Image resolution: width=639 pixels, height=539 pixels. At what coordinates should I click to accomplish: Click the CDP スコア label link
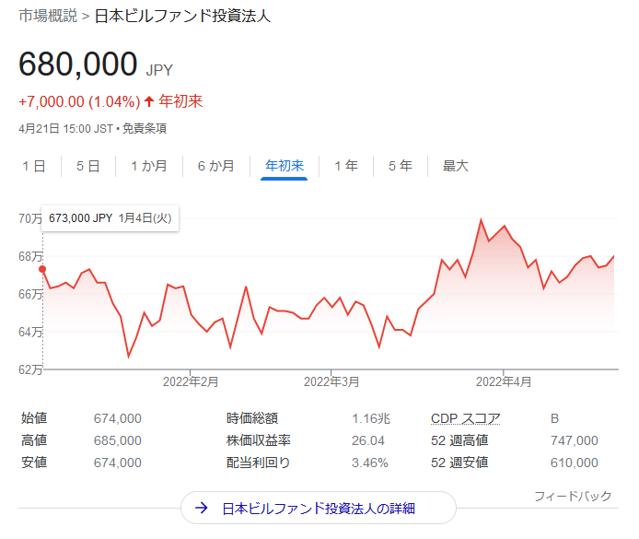coord(465,418)
